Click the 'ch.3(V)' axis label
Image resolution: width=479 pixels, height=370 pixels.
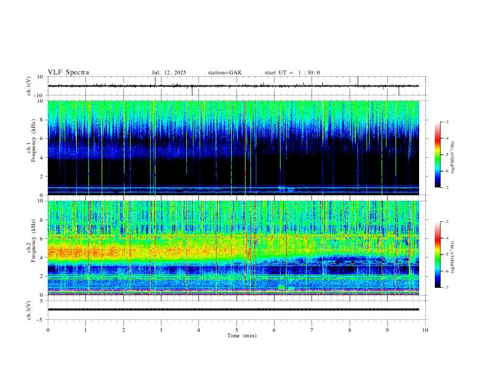[x=29, y=310]
